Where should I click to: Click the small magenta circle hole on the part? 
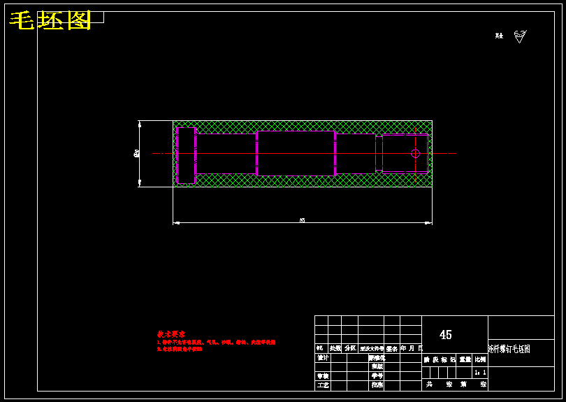(416, 154)
